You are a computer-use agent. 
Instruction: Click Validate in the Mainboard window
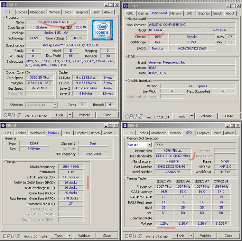(206, 116)
